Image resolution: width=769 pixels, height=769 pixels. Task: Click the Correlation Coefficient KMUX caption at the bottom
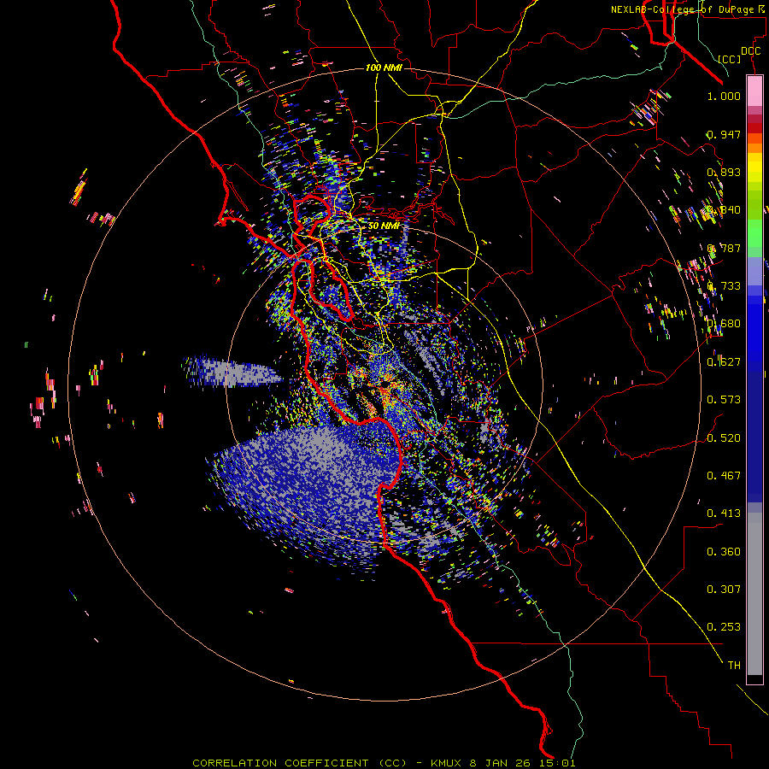[x=384, y=763]
